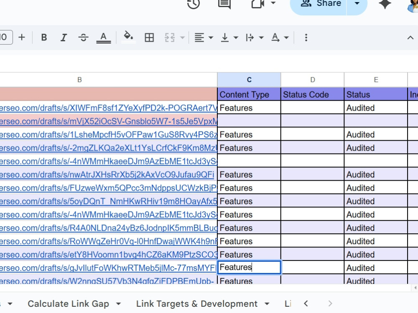Select the Features cell in XIWFmF8sf1 row
Viewport: 418px width, 313px height.
[249, 108]
